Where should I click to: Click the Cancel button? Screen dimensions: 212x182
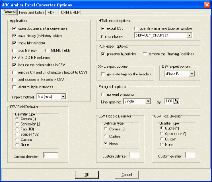tap(126, 175)
